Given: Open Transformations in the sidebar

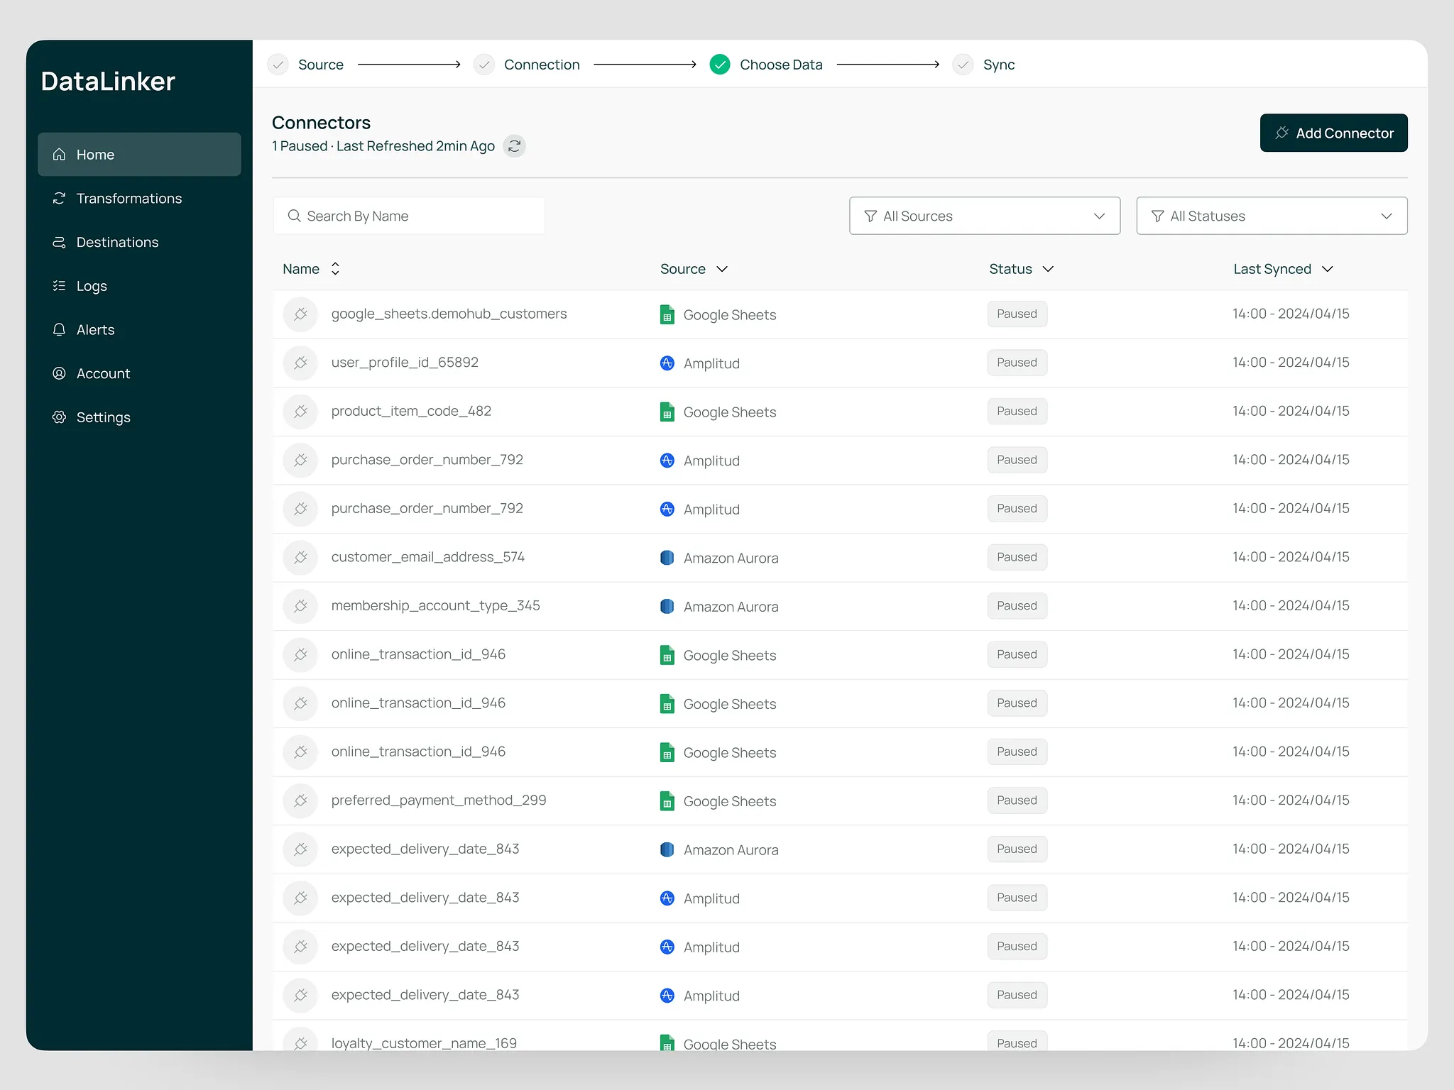Looking at the screenshot, I should (x=129, y=199).
